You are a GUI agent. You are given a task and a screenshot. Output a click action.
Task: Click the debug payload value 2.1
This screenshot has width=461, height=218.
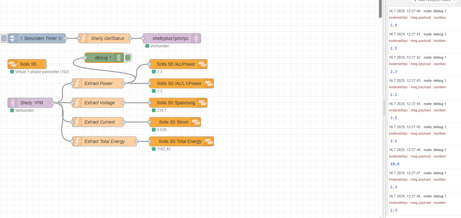393,95
